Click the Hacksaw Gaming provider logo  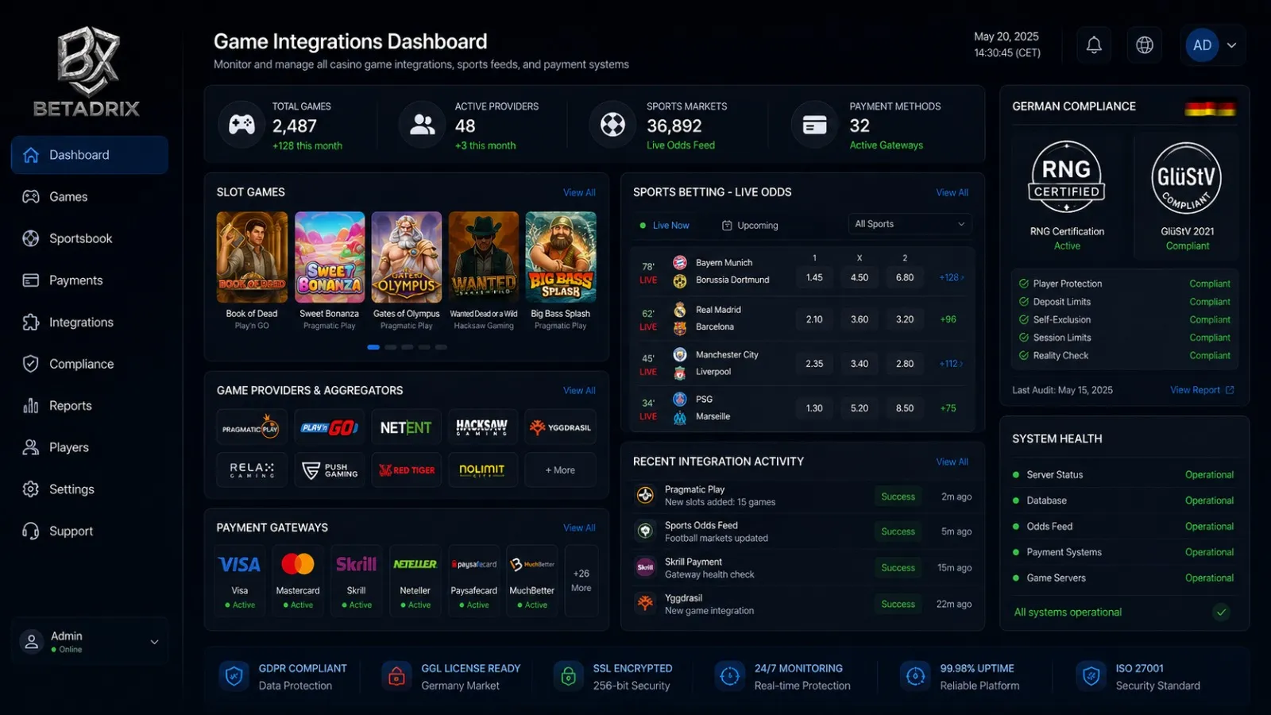483,428
